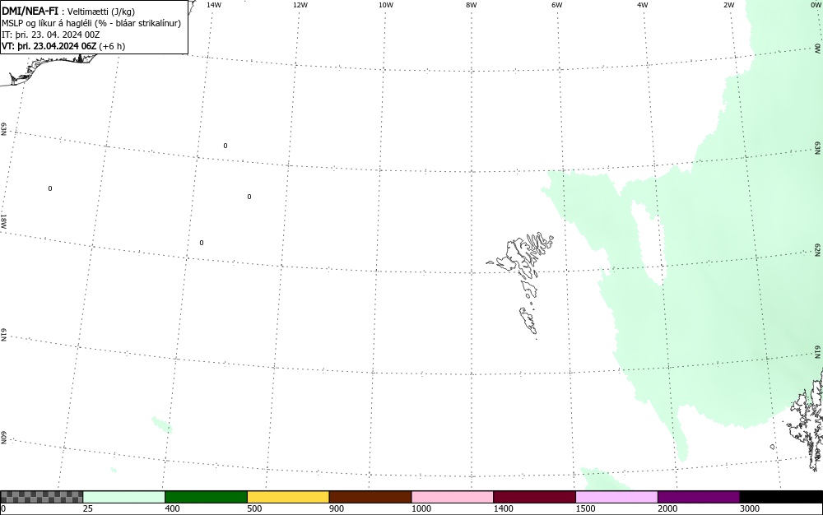Click the dark maroon 1400–1500 legend swatch
The width and height of the screenshot is (823, 515).
[534, 497]
